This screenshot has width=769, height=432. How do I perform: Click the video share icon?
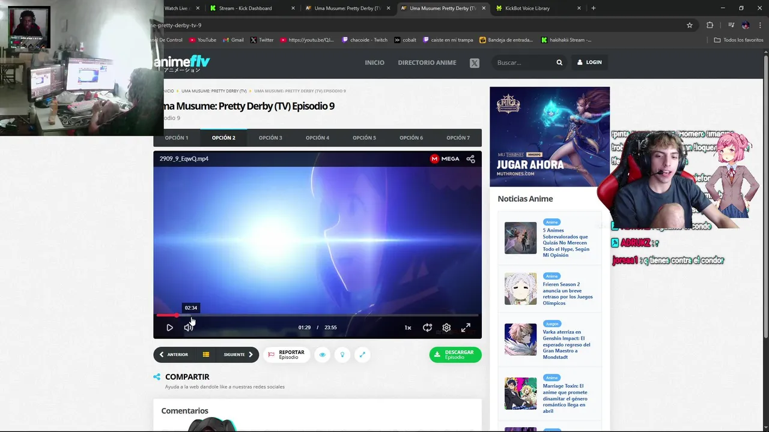tap(470, 159)
